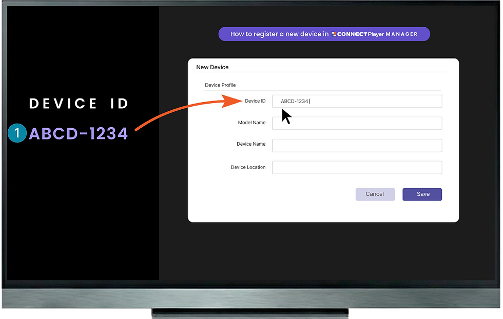Save the new device
Image resolution: width=503 pixels, height=319 pixels.
click(x=422, y=194)
